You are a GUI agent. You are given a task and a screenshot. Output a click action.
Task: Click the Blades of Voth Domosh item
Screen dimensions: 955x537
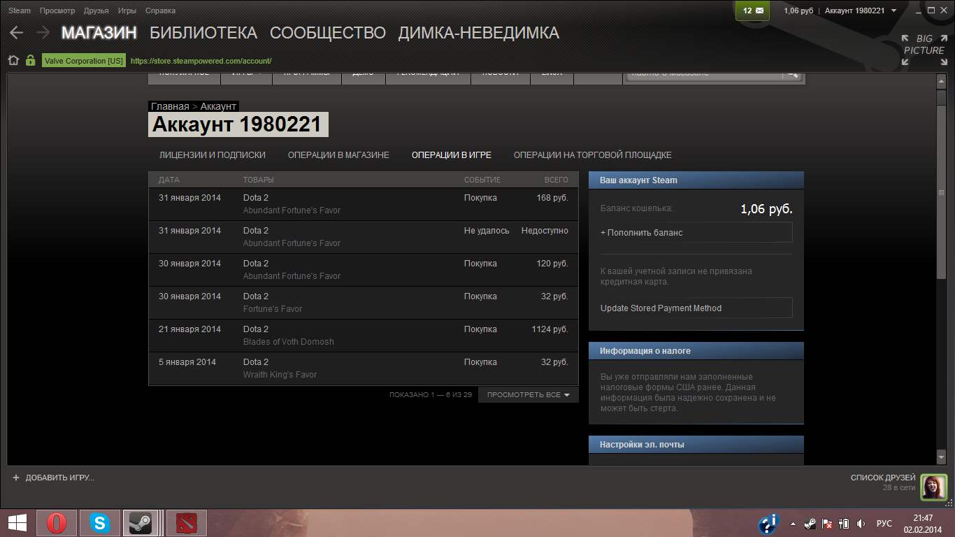[289, 342]
